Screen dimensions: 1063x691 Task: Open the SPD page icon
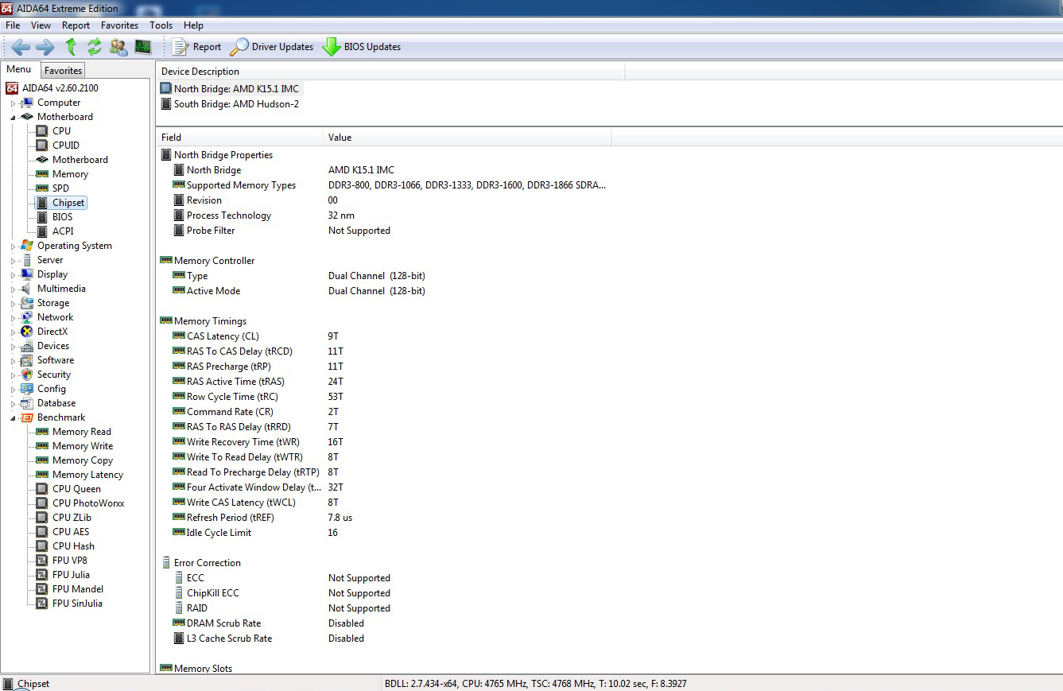point(42,188)
